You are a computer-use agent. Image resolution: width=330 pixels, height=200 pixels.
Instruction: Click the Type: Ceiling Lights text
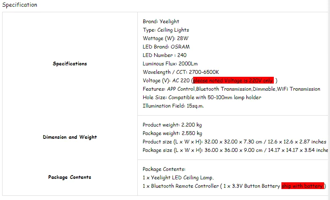166,30
